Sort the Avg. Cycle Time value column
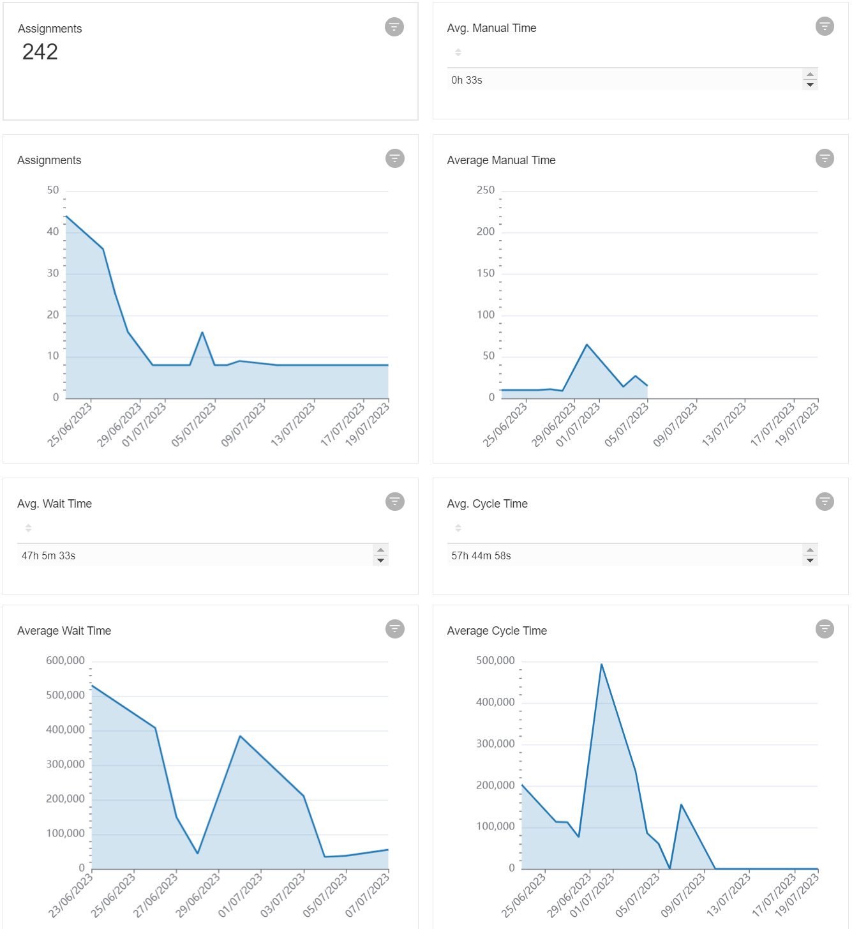Viewport: 852px width, 929px height. (x=458, y=528)
